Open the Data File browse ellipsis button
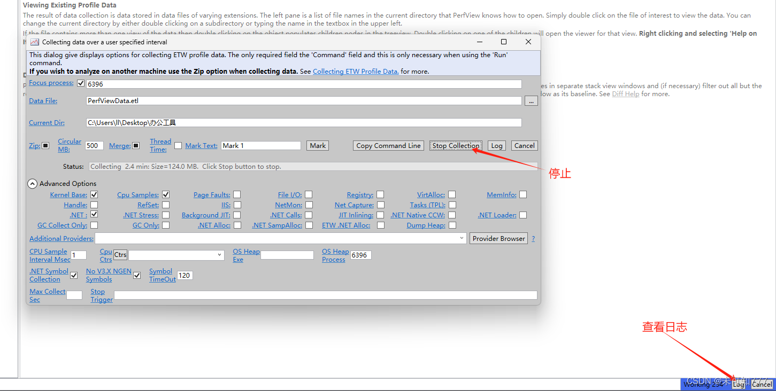This screenshot has height=391, width=776. [x=531, y=100]
